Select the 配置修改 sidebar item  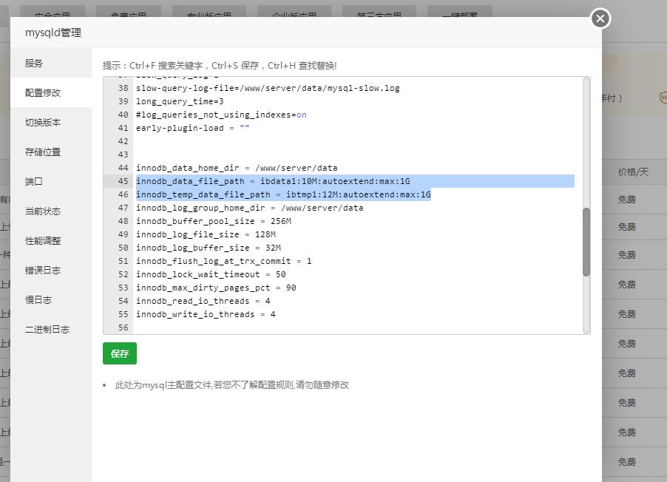43,93
